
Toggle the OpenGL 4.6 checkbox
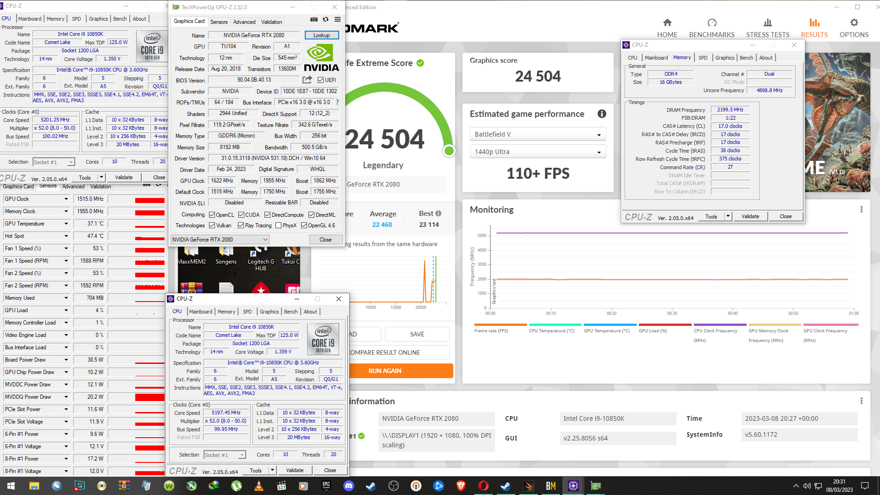click(304, 225)
